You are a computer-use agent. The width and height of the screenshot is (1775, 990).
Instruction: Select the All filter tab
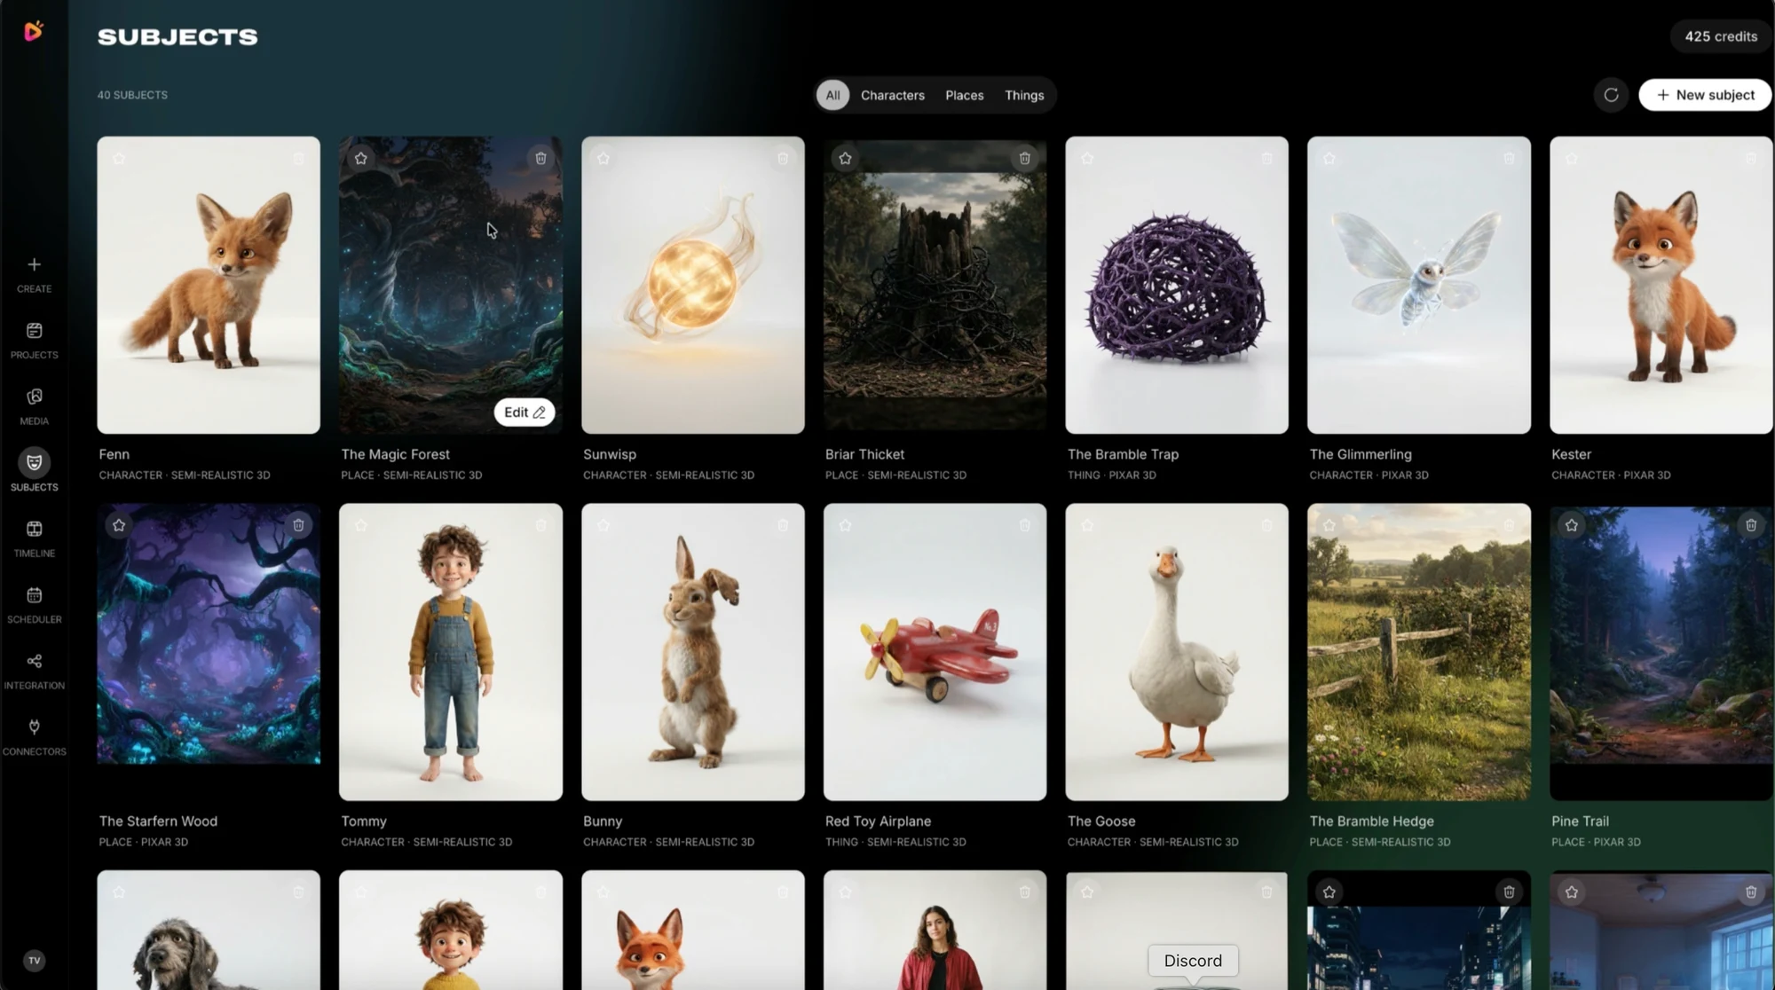click(x=832, y=95)
